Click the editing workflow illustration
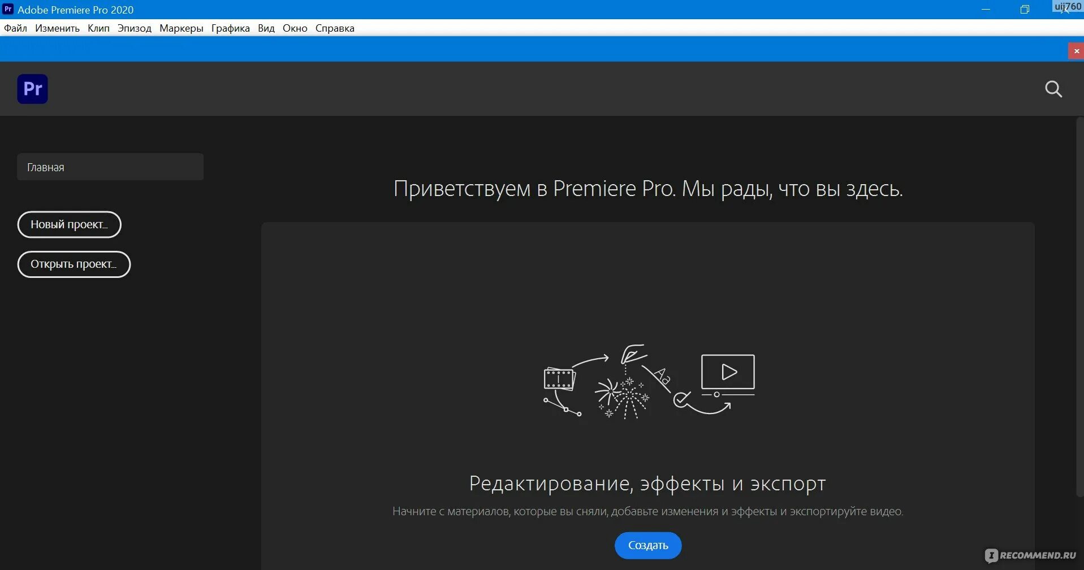Viewport: 1084px width, 570px height. [649, 381]
